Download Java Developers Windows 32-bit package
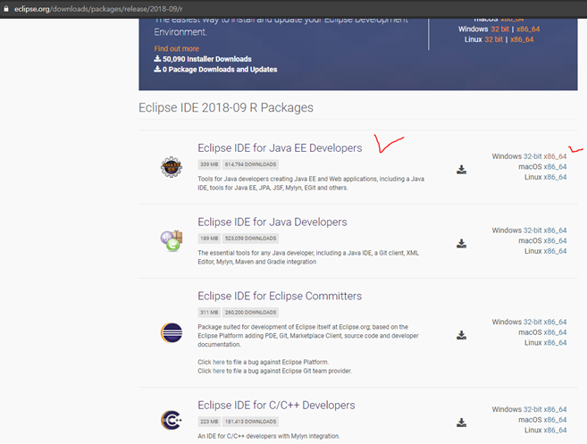The height and width of the screenshot is (444, 587). 532,230
